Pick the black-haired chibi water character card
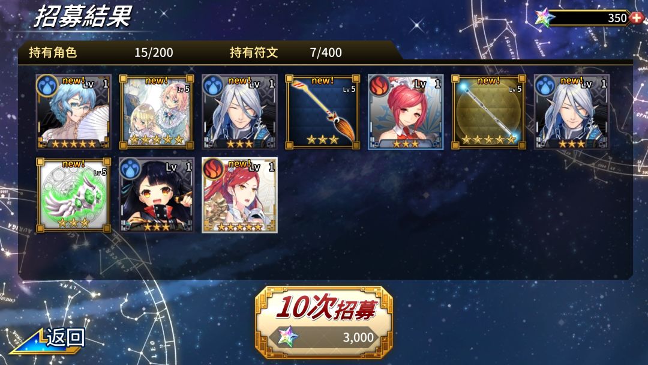Screen dimensions: 648x365 tap(157, 195)
